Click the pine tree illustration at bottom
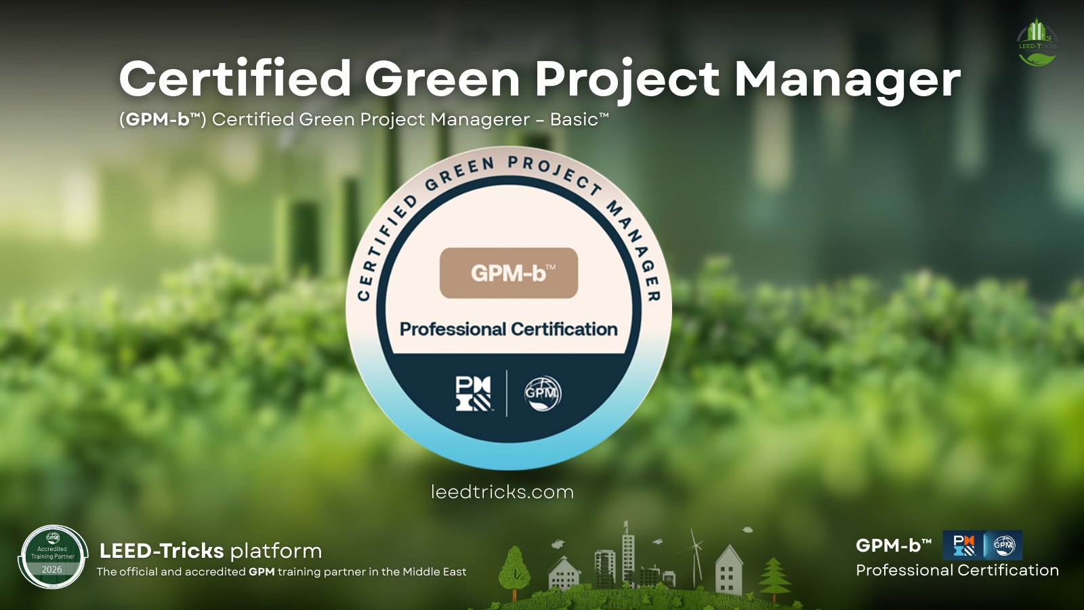The width and height of the screenshot is (1084, 610). point(774,577)
